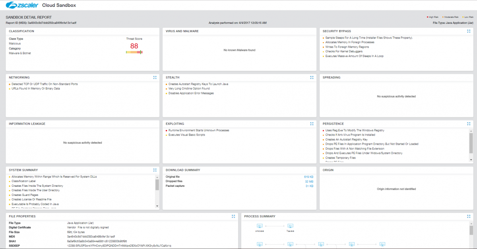The width and height of the screenshot is (477, 249).
Task: Select the 7za.exe process node icon
Action: [291, 225]
